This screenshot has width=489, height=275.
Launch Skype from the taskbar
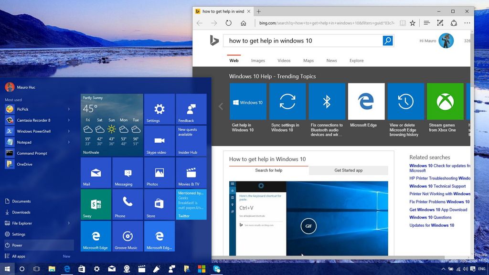216,269
